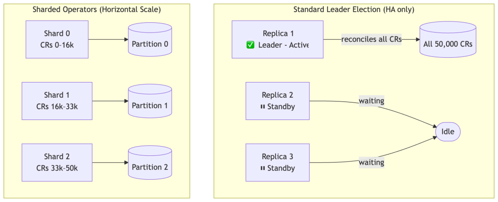Click the All 50,000 CRs cylinder
498x202 pixels.
(x=448, y=40)
